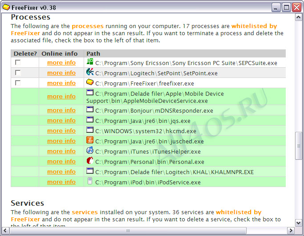Maximize the FreeFixer window
This screenshot has height=236, width=304.
pyautogui.click(x=286, y=8)
